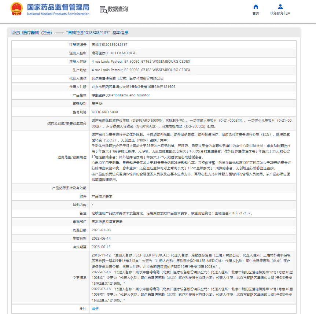Screen dimensions: 316x314
Task: Click the 备注 remark text
Action: pos(172,213)
